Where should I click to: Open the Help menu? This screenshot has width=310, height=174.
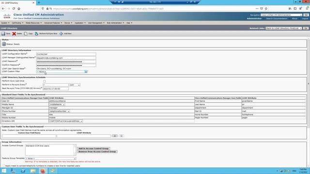click(129, 23)
